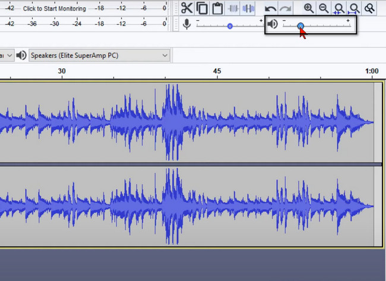This screenshot has height=281, width=386.
Task: Click the Cut scissors icon
Action: click(x=186, y=8)
